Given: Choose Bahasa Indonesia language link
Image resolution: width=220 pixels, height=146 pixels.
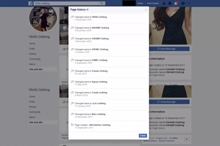Looking at the screenshot, I should coord(167,141).
